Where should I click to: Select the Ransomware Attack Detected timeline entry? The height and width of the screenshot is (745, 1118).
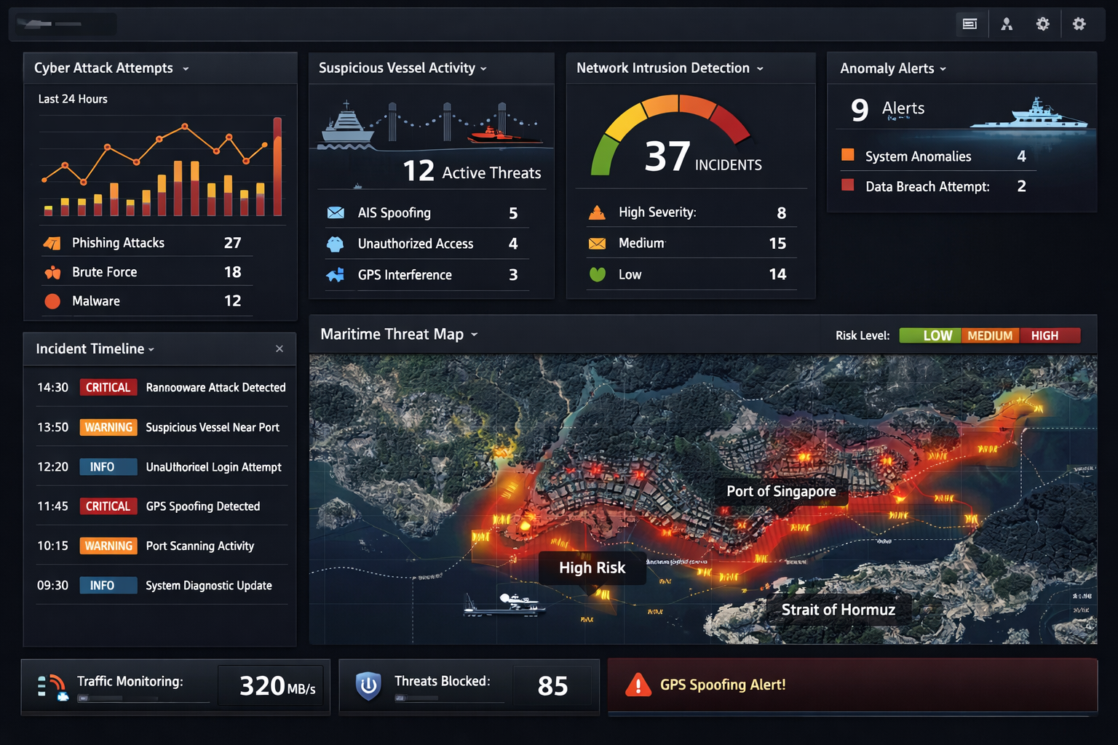215,388
